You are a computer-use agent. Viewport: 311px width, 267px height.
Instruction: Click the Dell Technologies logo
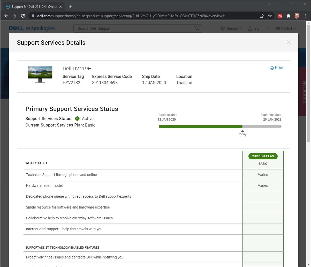pos(32,28)
